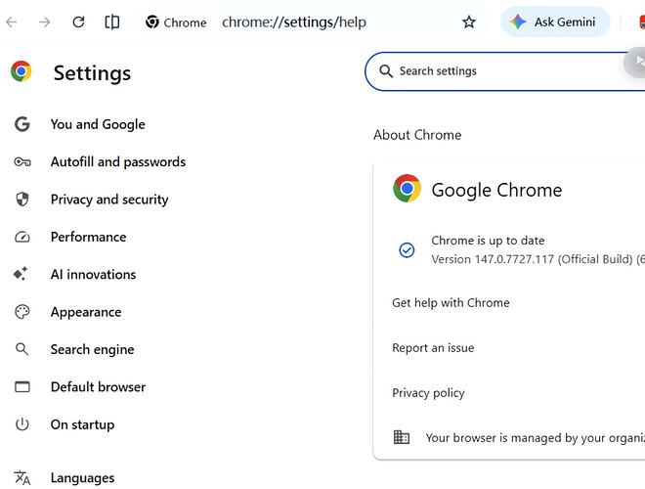The height and width of the screenshot is (489, 645).
Task: Click the 'About Chrome' heading
Action: pos(417,135)
